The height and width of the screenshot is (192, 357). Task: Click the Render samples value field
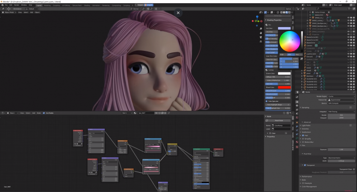point(341,115)
